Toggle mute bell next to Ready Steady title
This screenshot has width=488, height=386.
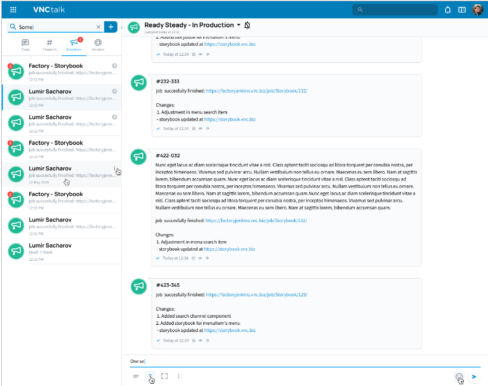pyautogui.click(x=247, y=25)
